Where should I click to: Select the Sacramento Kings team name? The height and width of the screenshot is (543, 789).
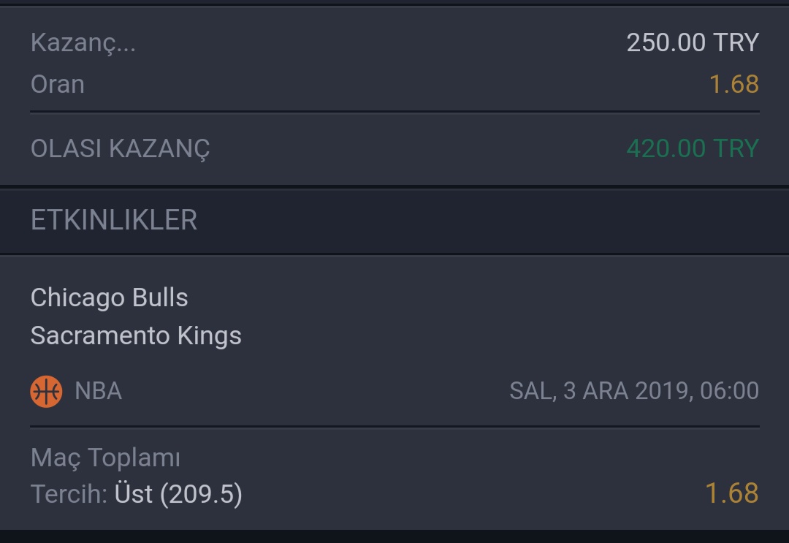coord(136,335)
